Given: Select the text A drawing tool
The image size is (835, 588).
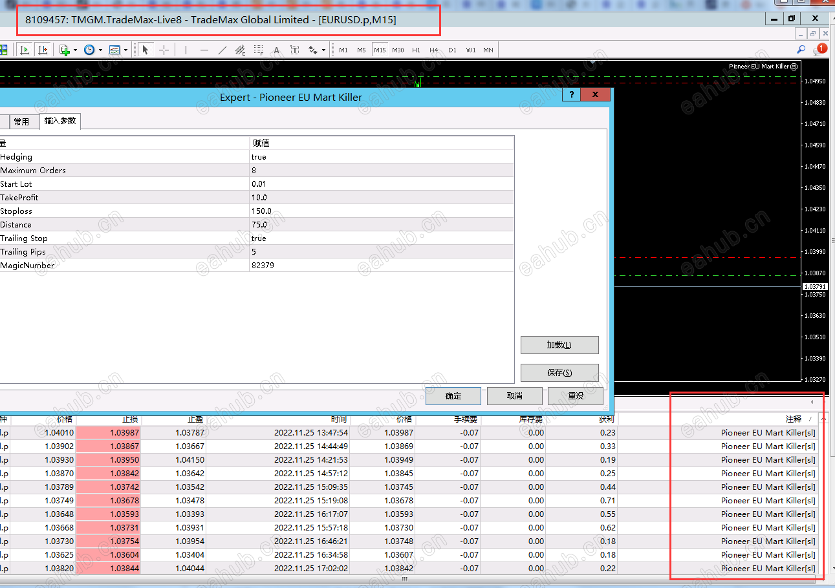Looking at the screenshot, I should point(277,50).
